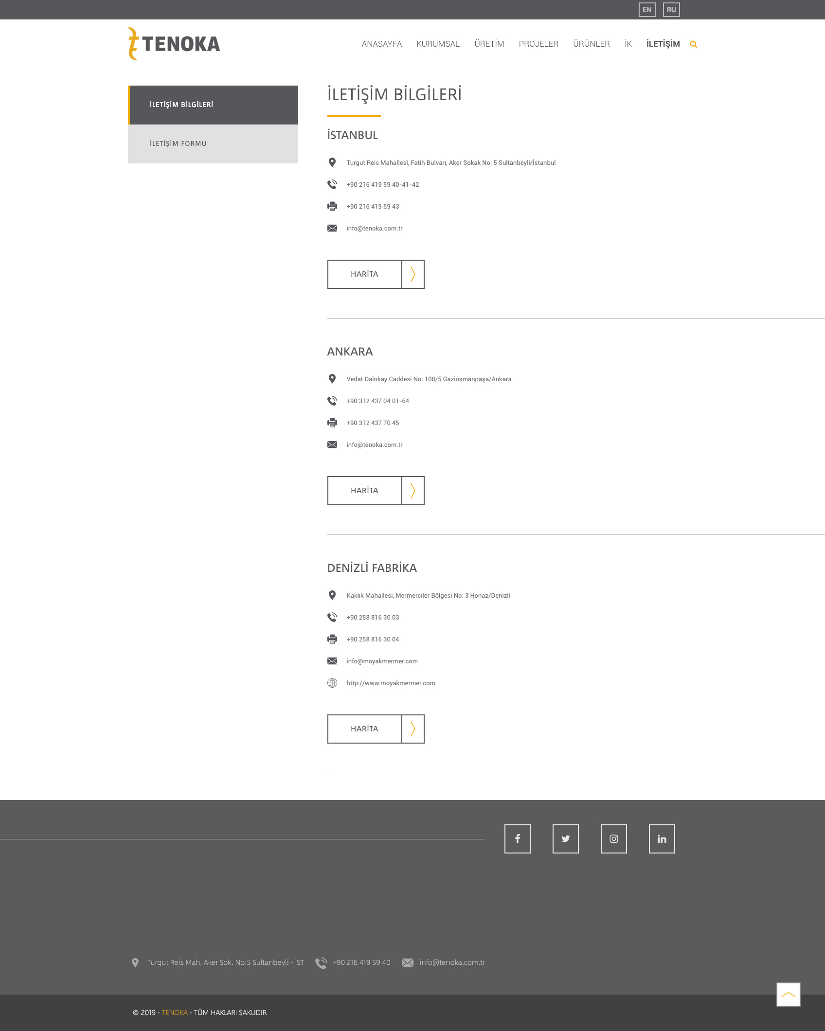
Task: Click the footer envelope icon
Action: pos(408,963)
